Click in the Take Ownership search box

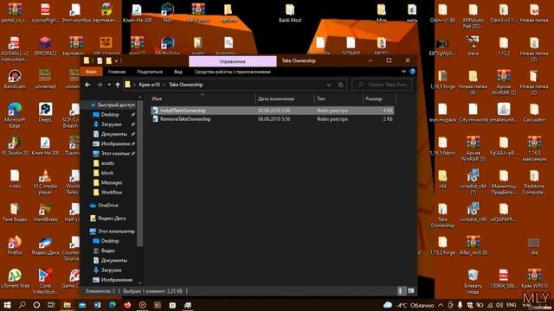[383, 85]
